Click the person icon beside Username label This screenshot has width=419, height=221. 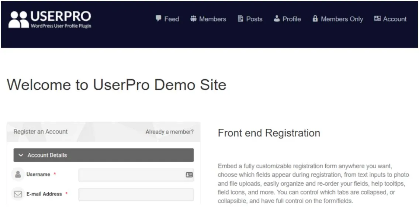[x=17, y=174]
